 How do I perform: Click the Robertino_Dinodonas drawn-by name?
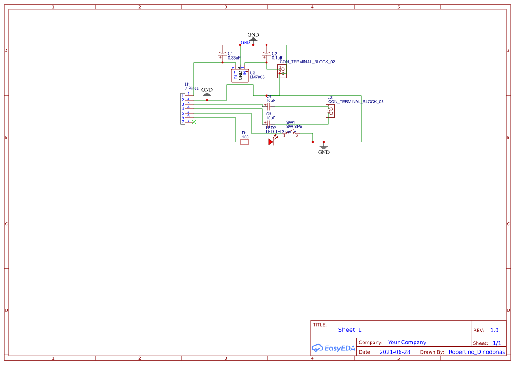coord(477,352)
